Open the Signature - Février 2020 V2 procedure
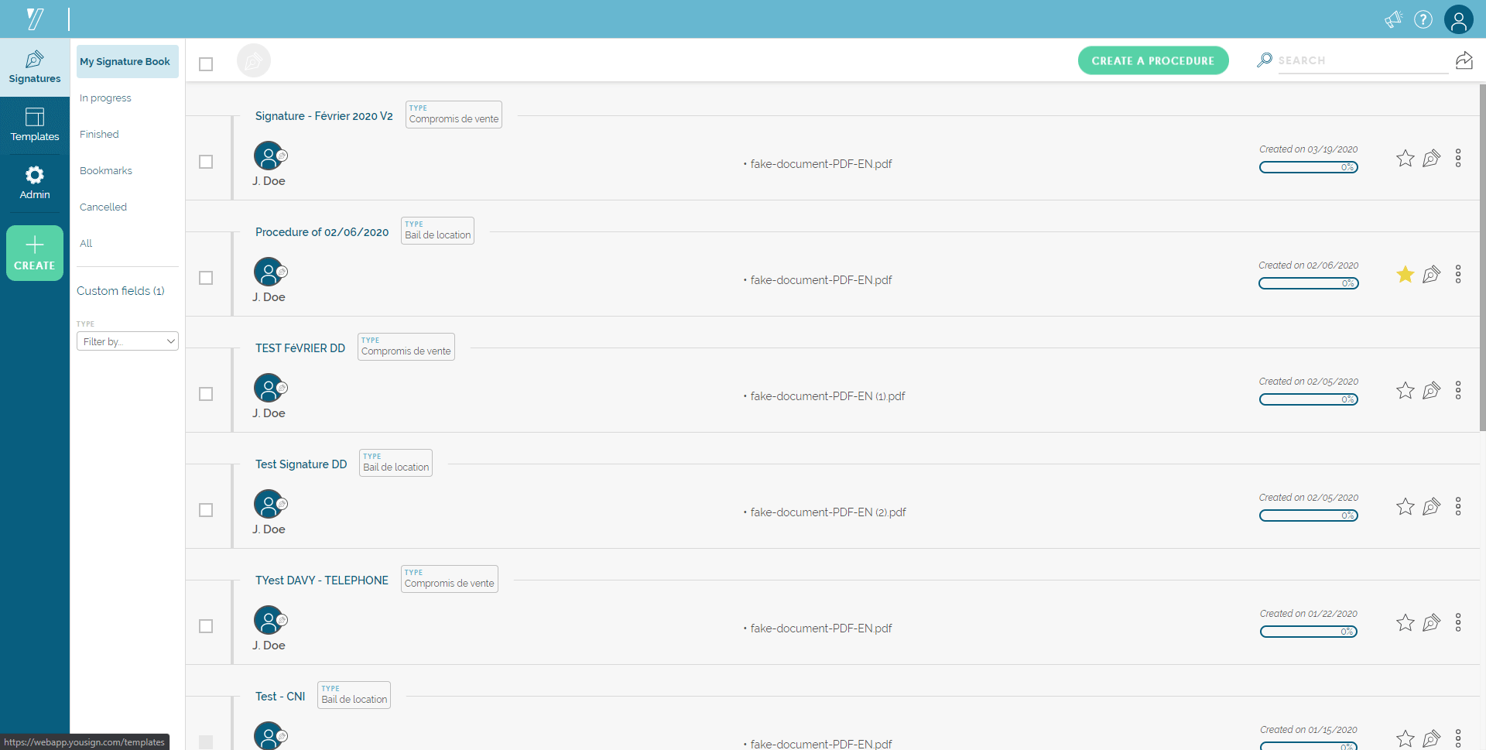Screen dimensions: 1486x750 click(x=324, y=116)
